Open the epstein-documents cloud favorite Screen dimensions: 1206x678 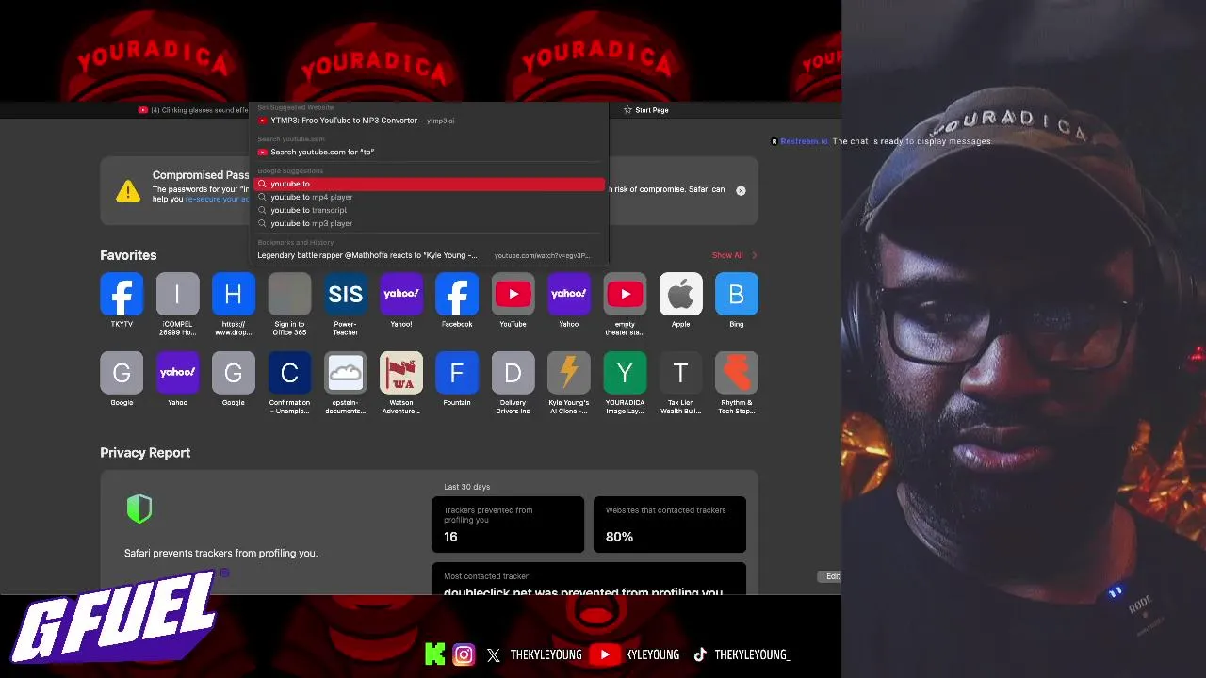(345, 373)
